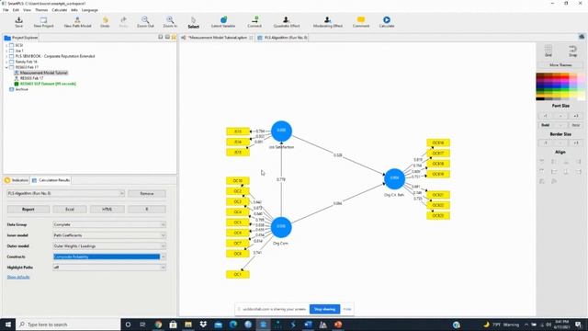Expand the Joe 1 project node
The height and width of the screenshot is (331, 588).
6,51
